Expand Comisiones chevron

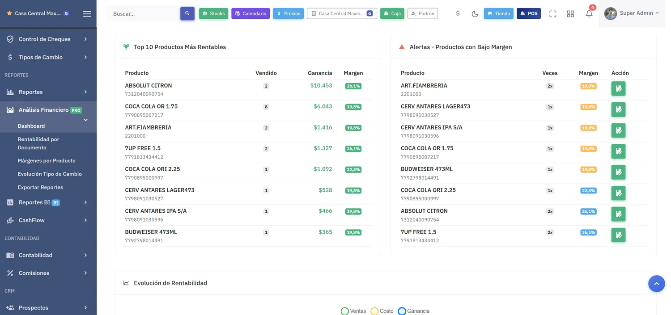click(x=85, y=273)
